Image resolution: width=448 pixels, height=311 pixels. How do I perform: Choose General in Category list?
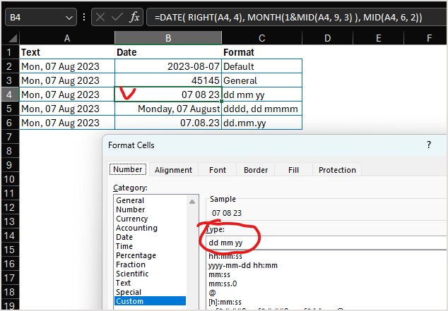pyautogui.click(x=150, y=200)
